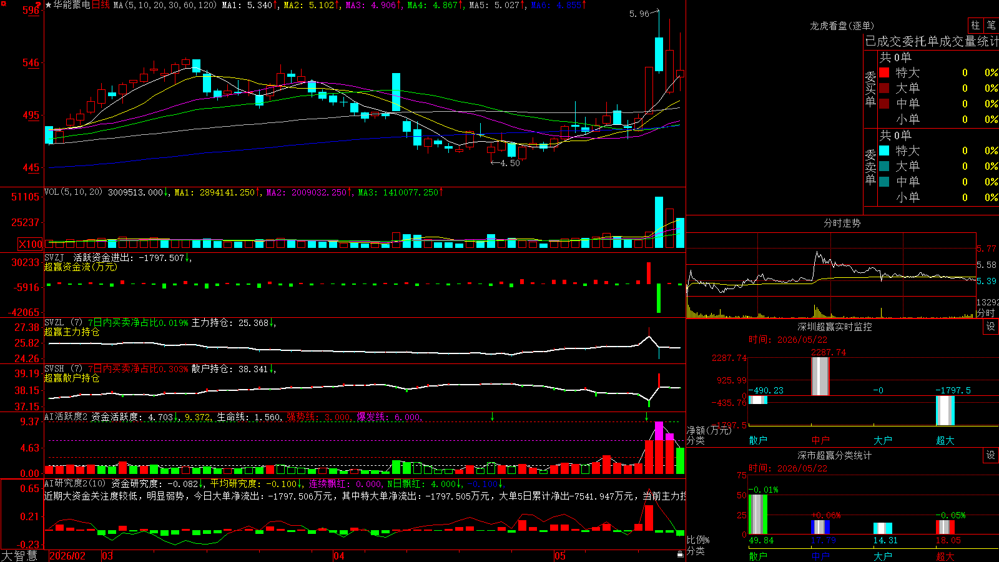Click the 2287.74 中户 bar in monitor chart

820,376
